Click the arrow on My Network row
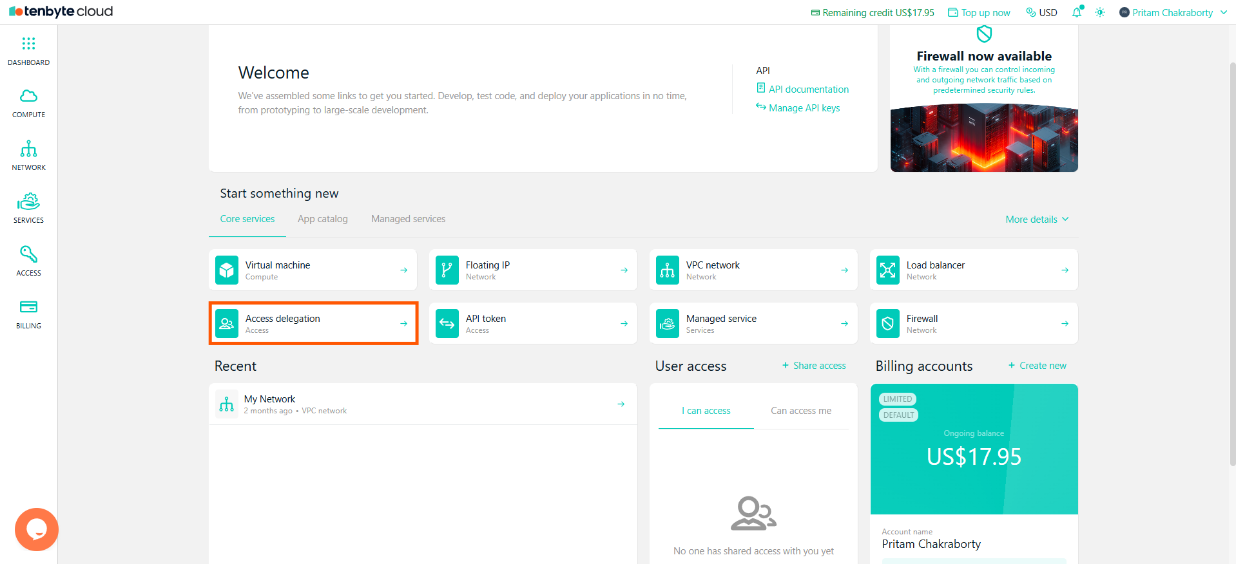 click(x=621, y=404)
